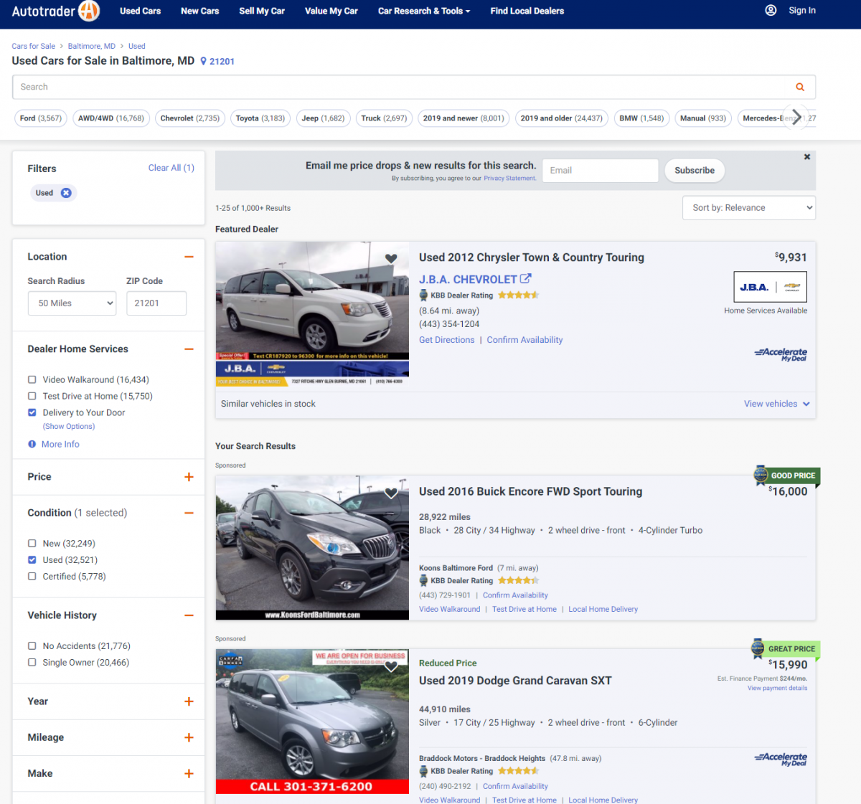The height and width of the screenshot is (804, 861).
Task: Click the Great Price badge
Action: [x=785, y=648]
